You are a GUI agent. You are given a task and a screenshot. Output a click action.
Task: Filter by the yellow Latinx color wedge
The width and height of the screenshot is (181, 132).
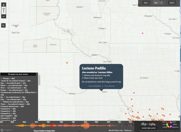coord(168,126)
